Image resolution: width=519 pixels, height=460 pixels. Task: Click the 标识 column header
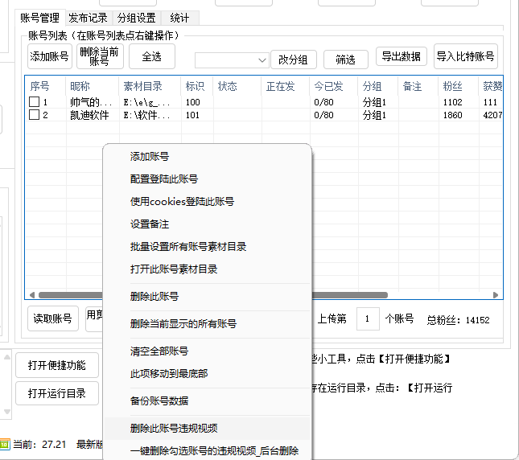click(197, 86)
